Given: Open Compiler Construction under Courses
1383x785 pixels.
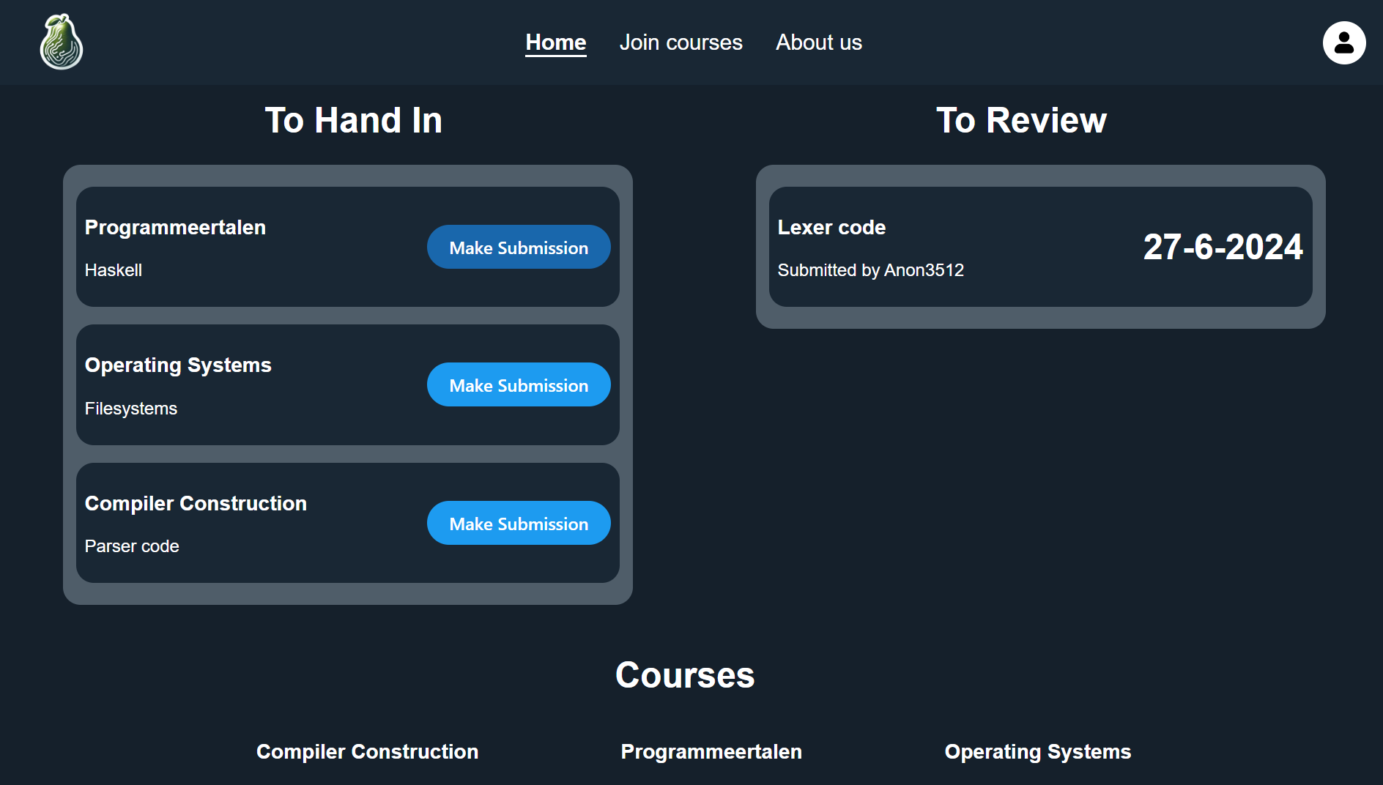Looking at the screenshot, I should (x=367, y=752).
